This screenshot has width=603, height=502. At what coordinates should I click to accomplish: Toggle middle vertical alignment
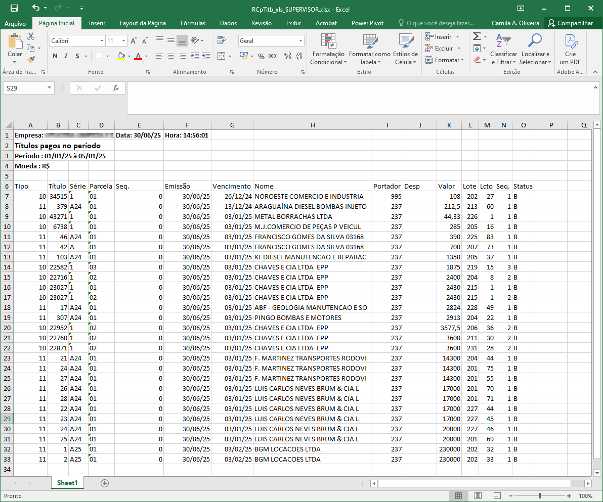click(x=171, y=40)
